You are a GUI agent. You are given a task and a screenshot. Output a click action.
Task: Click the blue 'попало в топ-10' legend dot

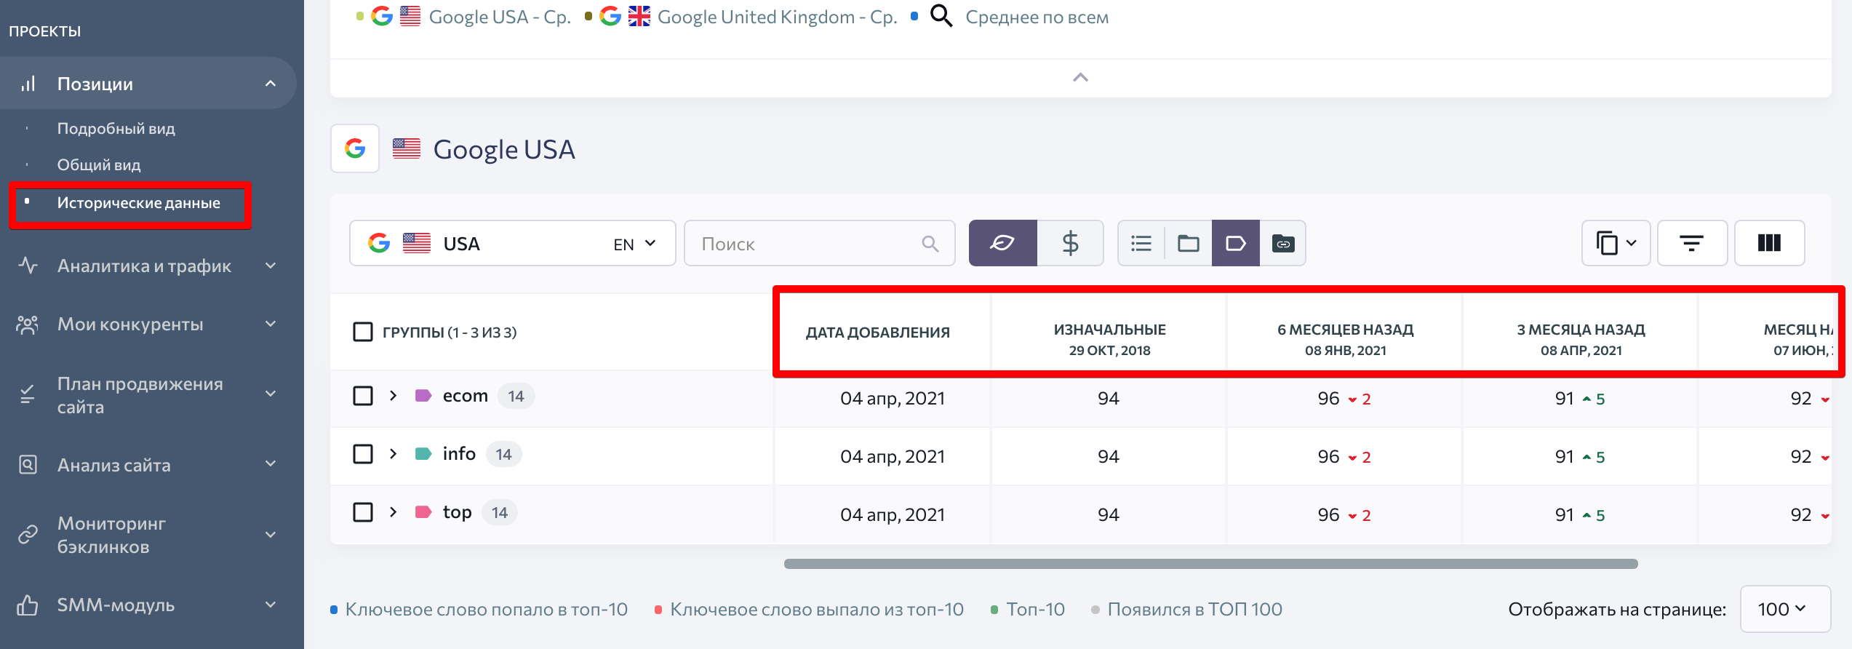[334, 610]
